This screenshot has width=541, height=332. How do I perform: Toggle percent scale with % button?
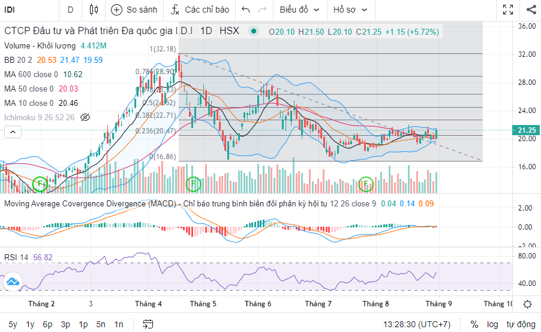(x=474, y=324)
